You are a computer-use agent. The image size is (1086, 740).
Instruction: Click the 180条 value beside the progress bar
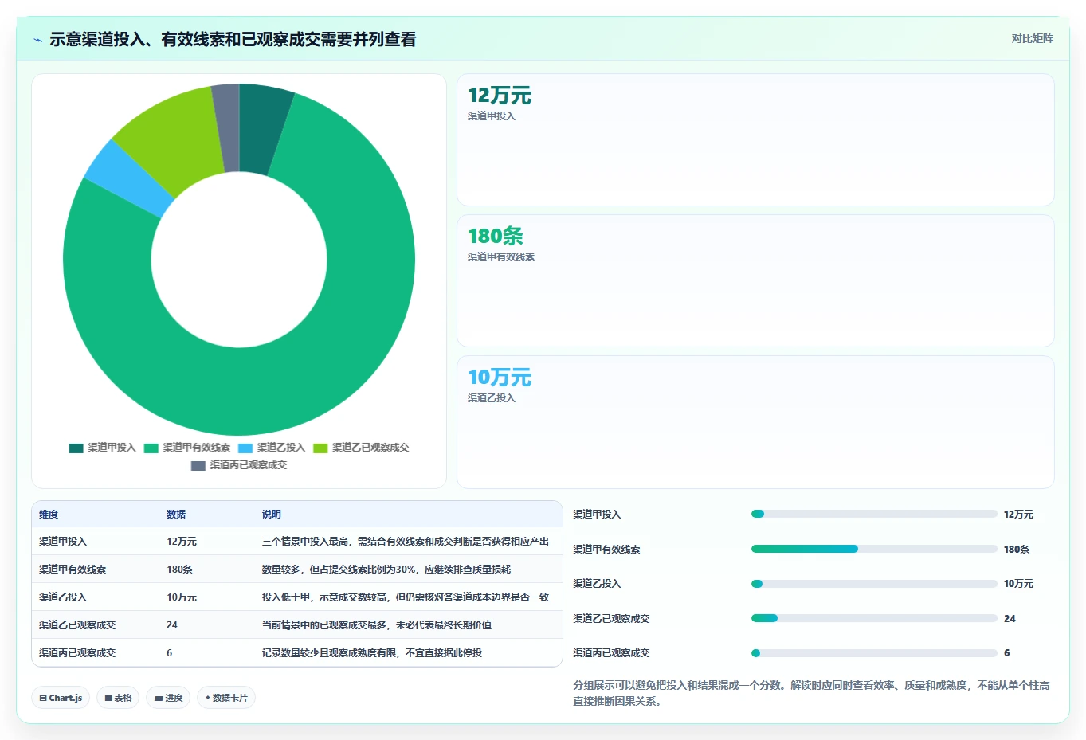click(1017, 550)
